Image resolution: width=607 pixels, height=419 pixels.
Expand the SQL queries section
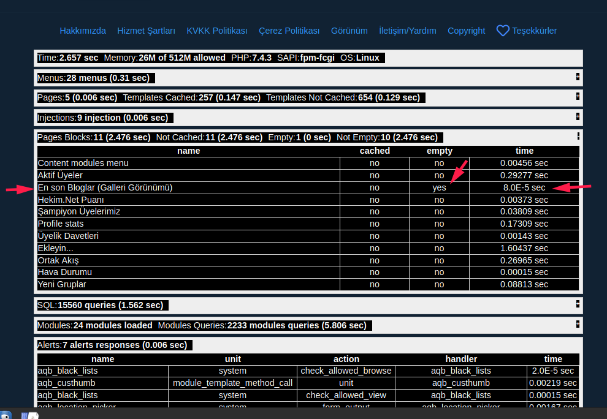click(578, 303)
